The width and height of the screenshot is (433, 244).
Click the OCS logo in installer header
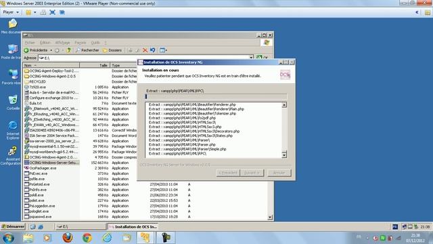coord(285,75)
